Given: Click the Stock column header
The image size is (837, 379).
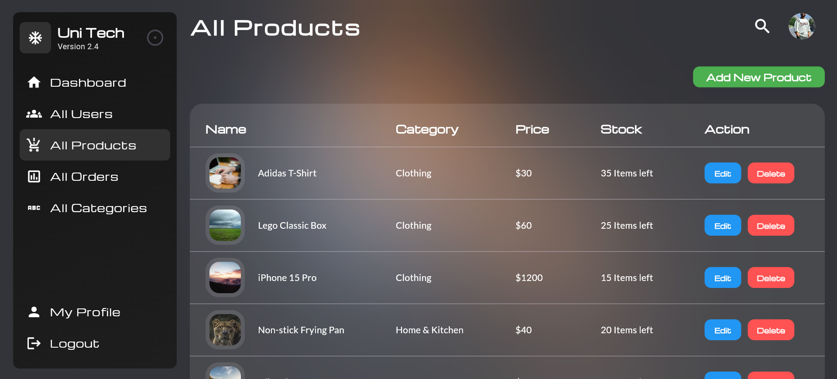Looking at the screenshot, I should (621, 129).
